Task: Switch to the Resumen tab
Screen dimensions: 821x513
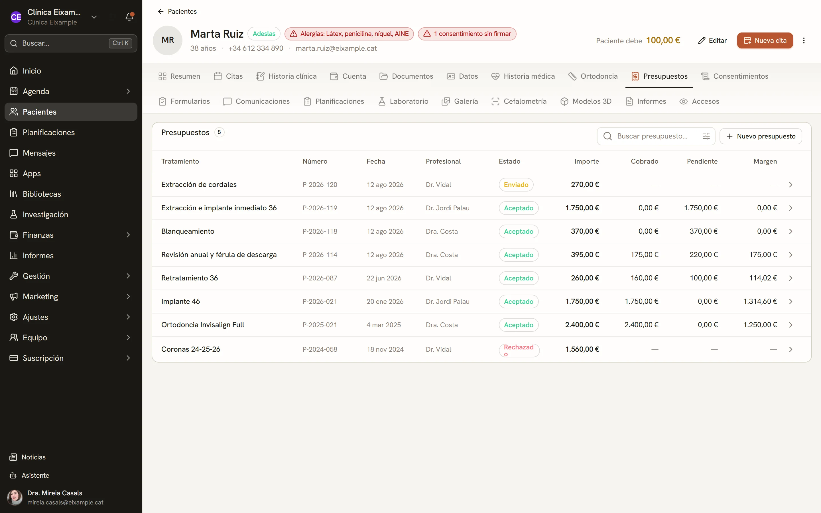Action: tap(179, 76)
